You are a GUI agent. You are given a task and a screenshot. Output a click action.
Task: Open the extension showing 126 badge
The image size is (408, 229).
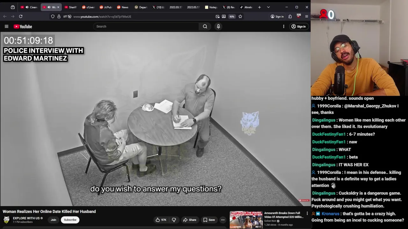point(298,16)
